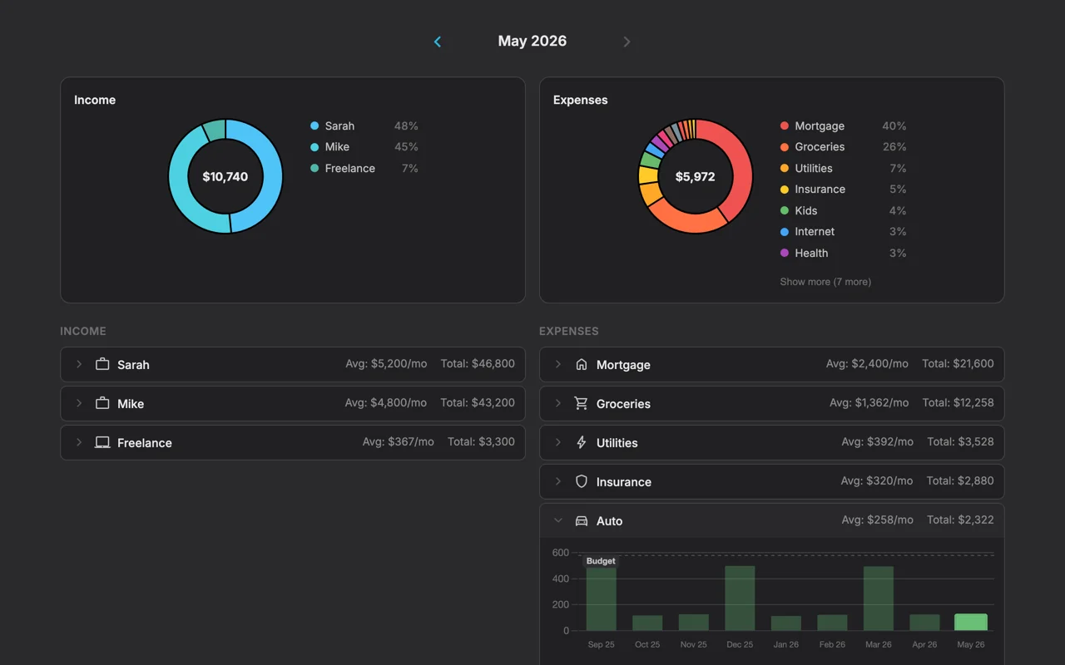The height and width of the screenshot is (665, 1065).
Task: Click Auto Total: $2,322 value
Action: (960, 520)
